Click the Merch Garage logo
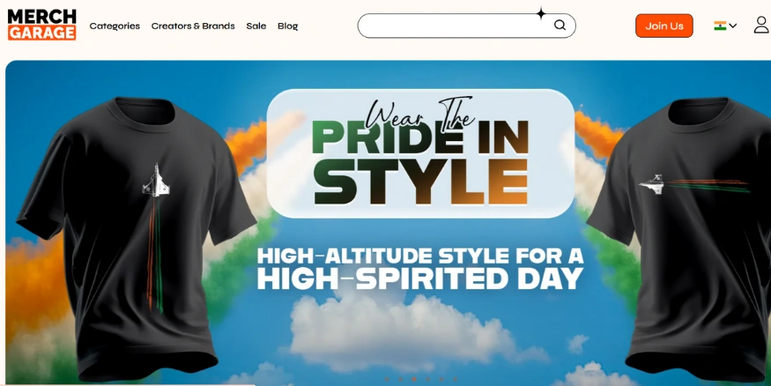This screenshot has width=771, height=386. (x=41, y=25)
